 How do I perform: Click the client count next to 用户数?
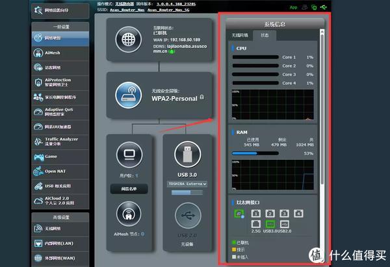[x=136, y=176]
